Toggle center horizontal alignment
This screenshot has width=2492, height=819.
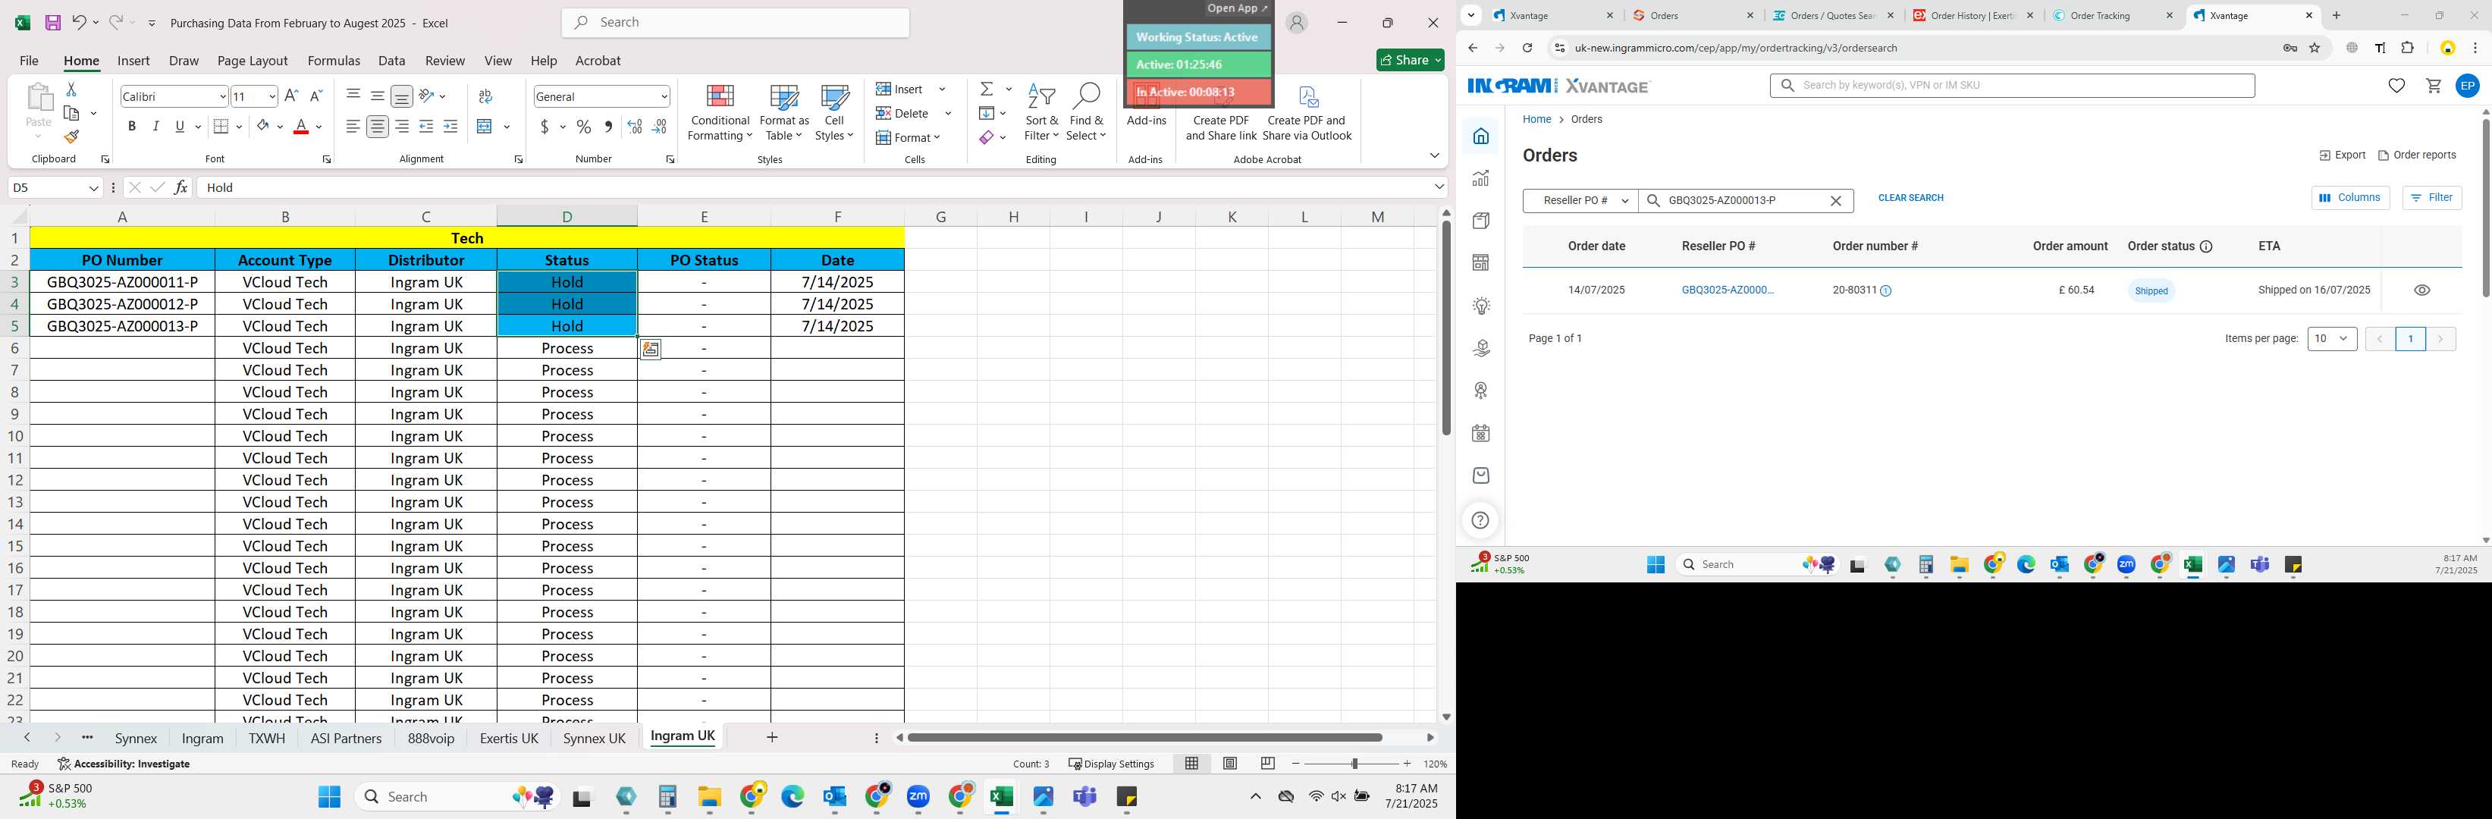[x=377, y=127]
